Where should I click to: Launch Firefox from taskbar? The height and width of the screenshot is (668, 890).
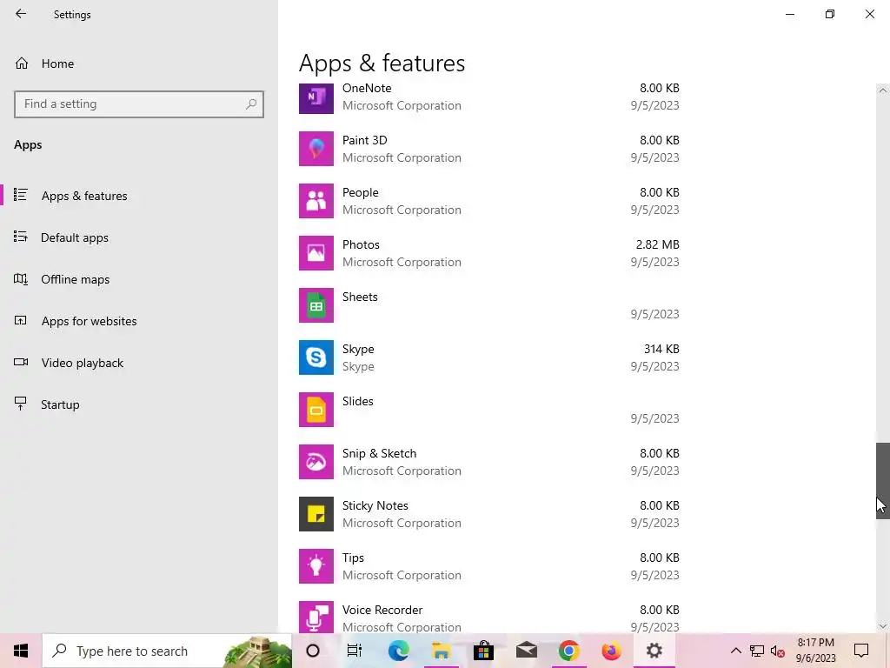pyautogui.click(x=611, y=651)
